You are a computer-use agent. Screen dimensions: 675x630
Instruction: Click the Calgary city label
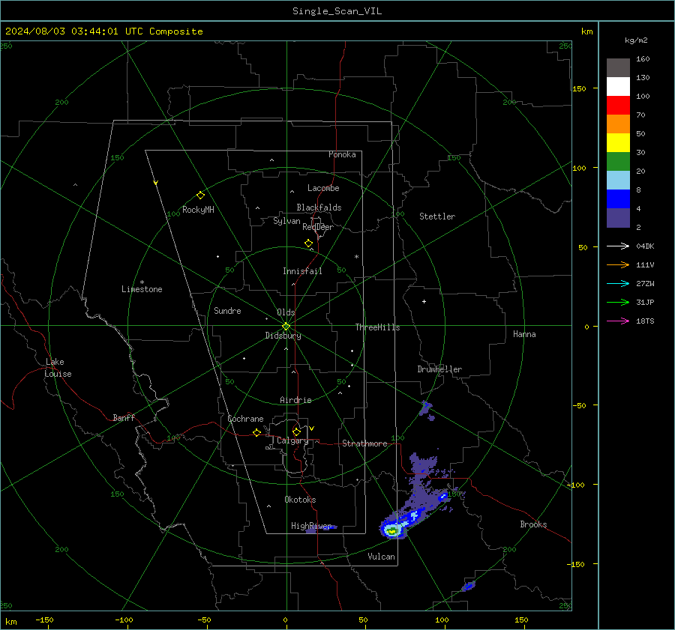tap(292, 440)
